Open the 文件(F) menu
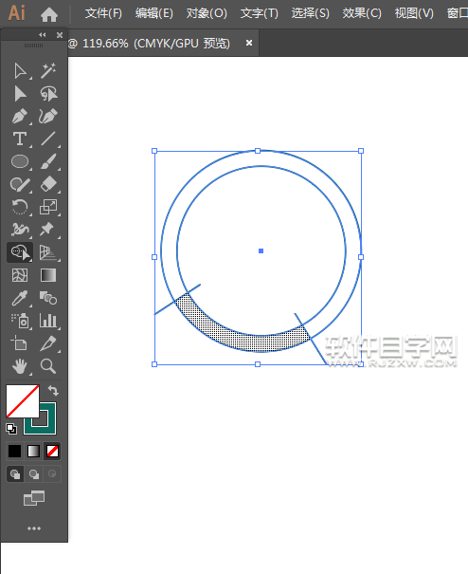 103,13
